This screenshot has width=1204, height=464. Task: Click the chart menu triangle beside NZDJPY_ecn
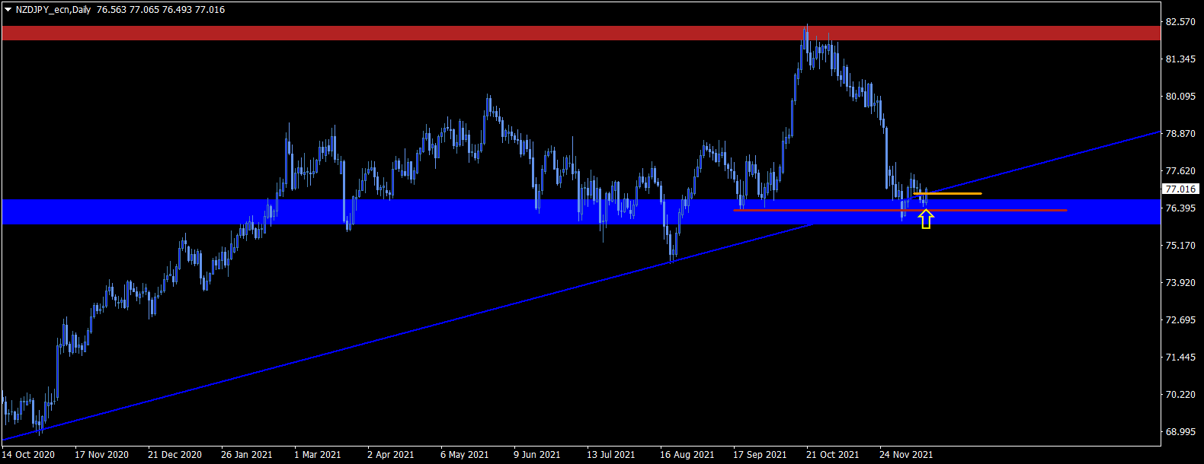(8, 10)
